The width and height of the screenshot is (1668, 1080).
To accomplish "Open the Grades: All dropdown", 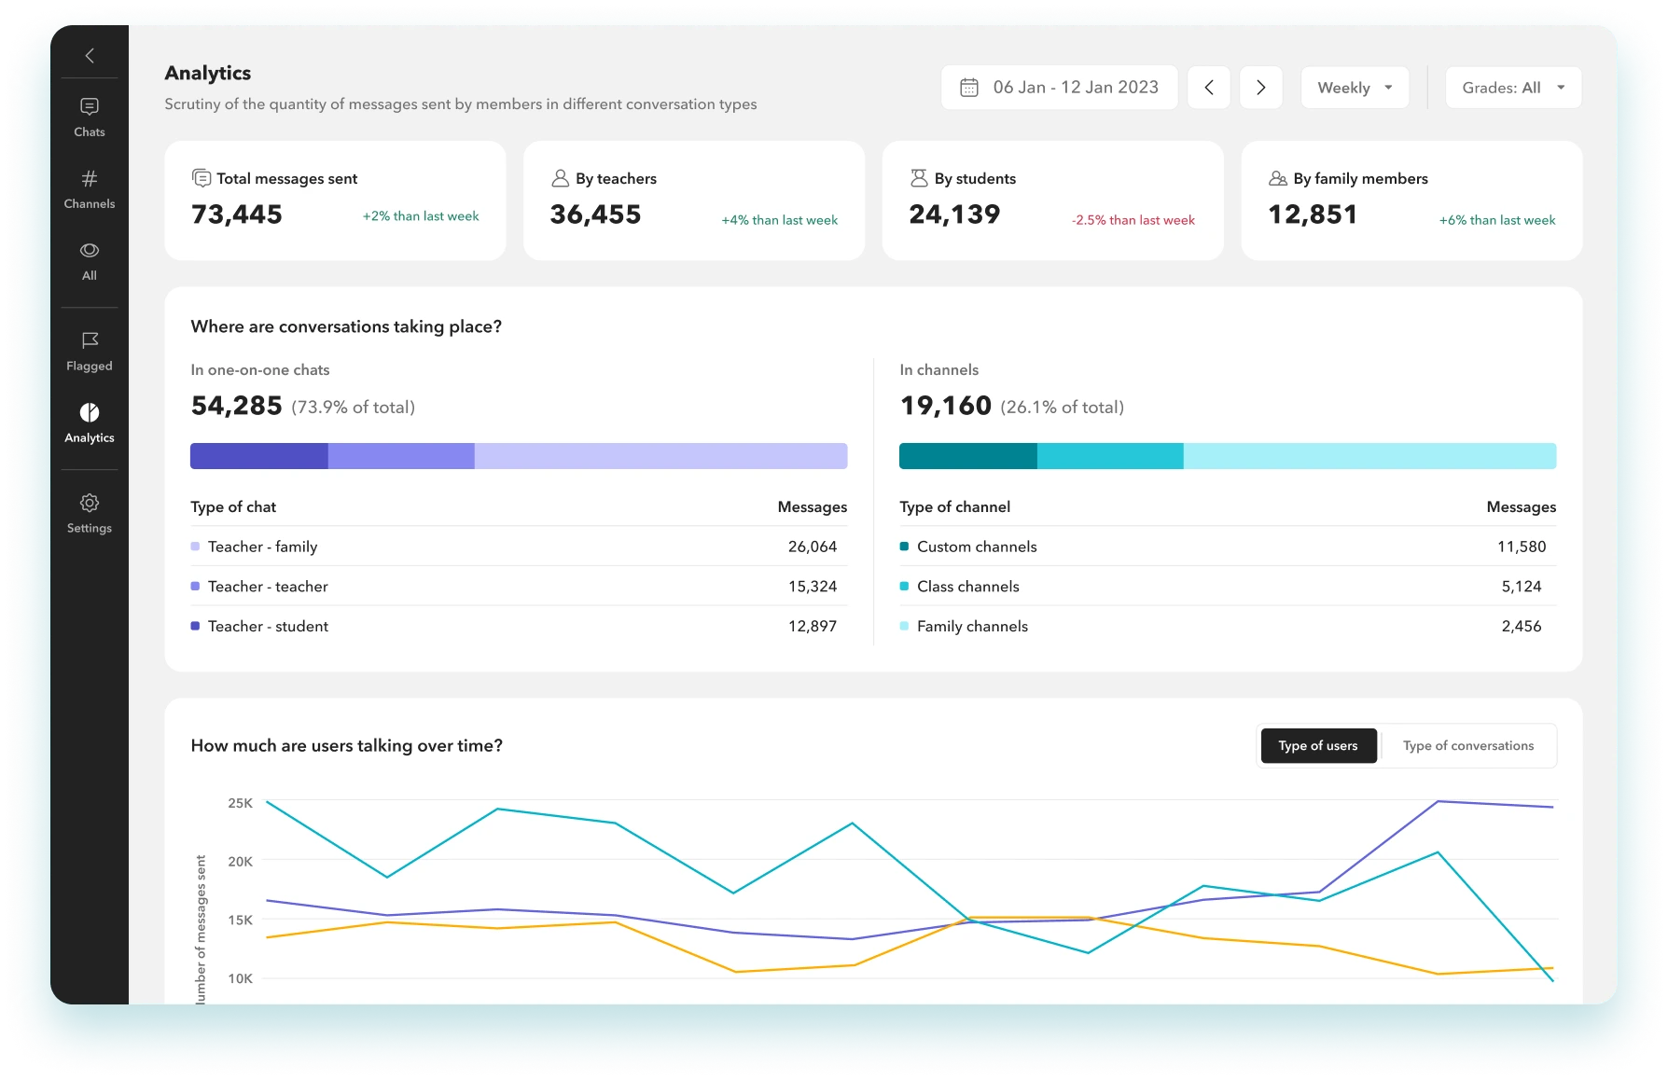I will pos(1512,88).
